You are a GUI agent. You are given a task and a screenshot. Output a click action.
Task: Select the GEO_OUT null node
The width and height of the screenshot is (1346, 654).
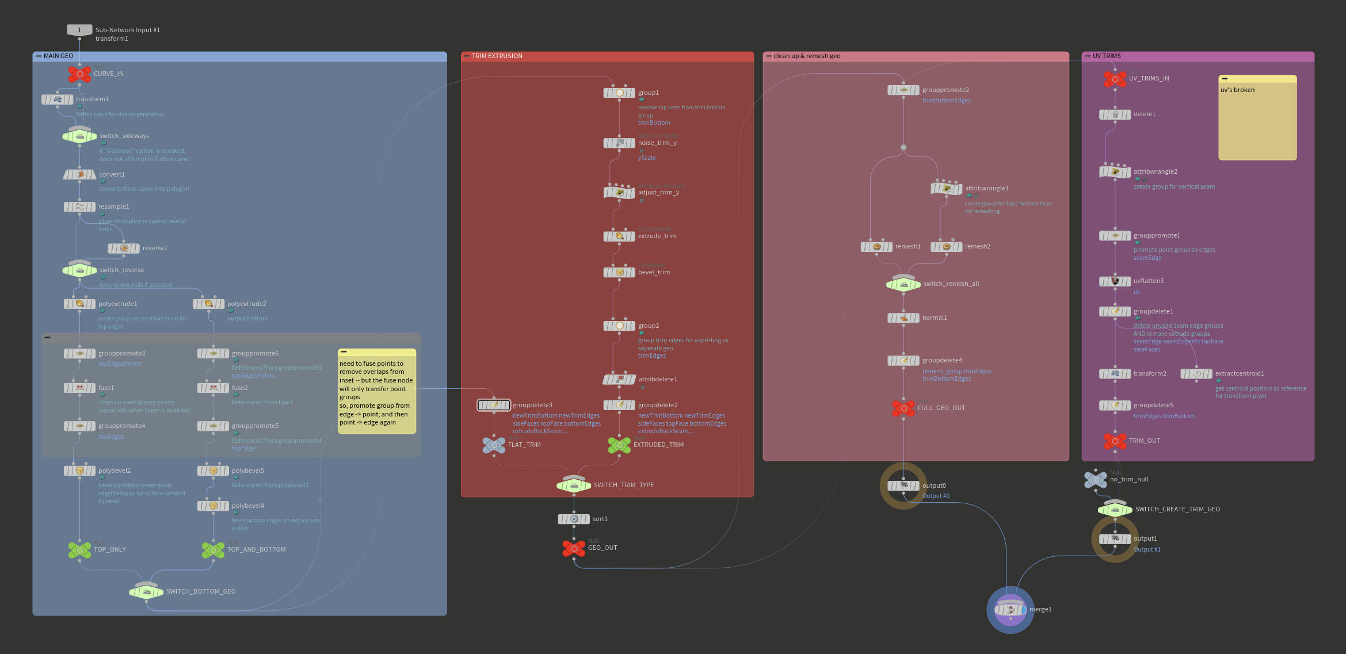pyautogui.click(x=573, y=548)
